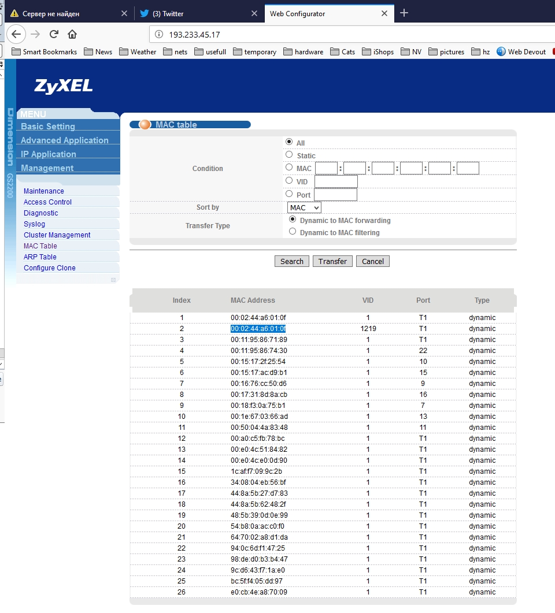Open the News bookmarks folder
The width and height of the screenshot is (555, 613).
[98, 51]
